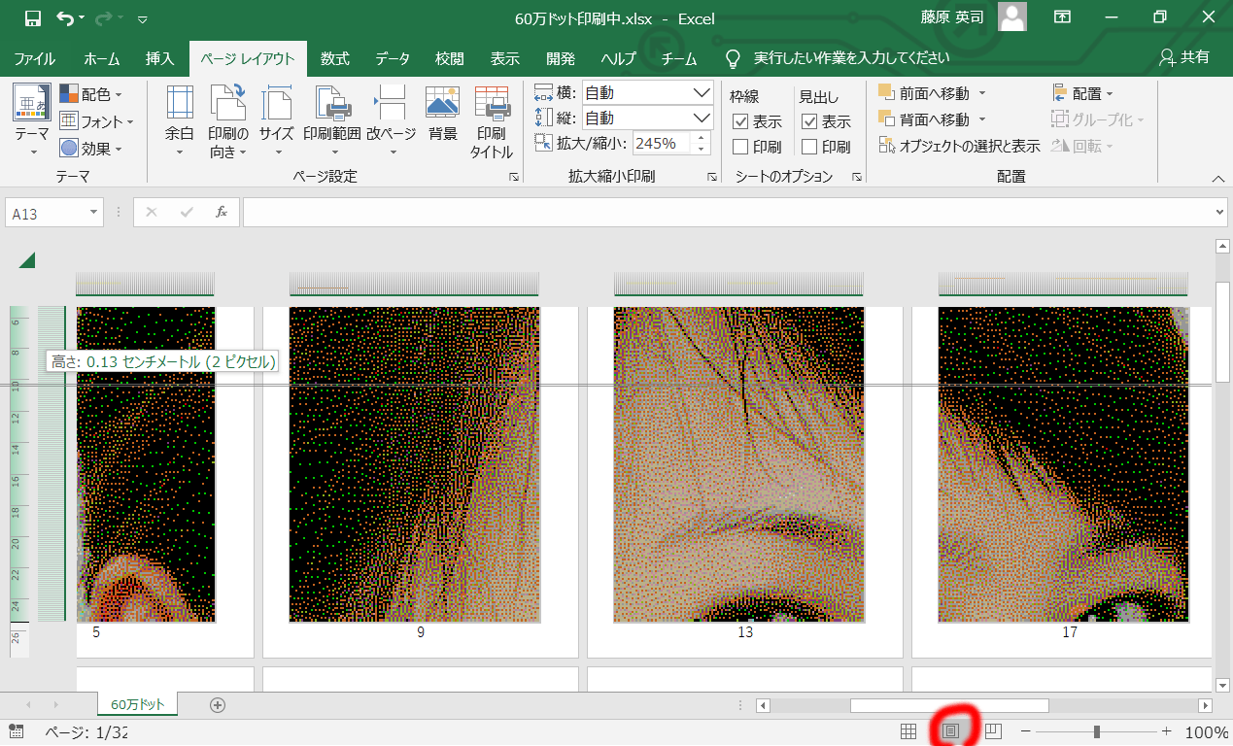Open 印刷タイトル print titles

tap(492, 121)
